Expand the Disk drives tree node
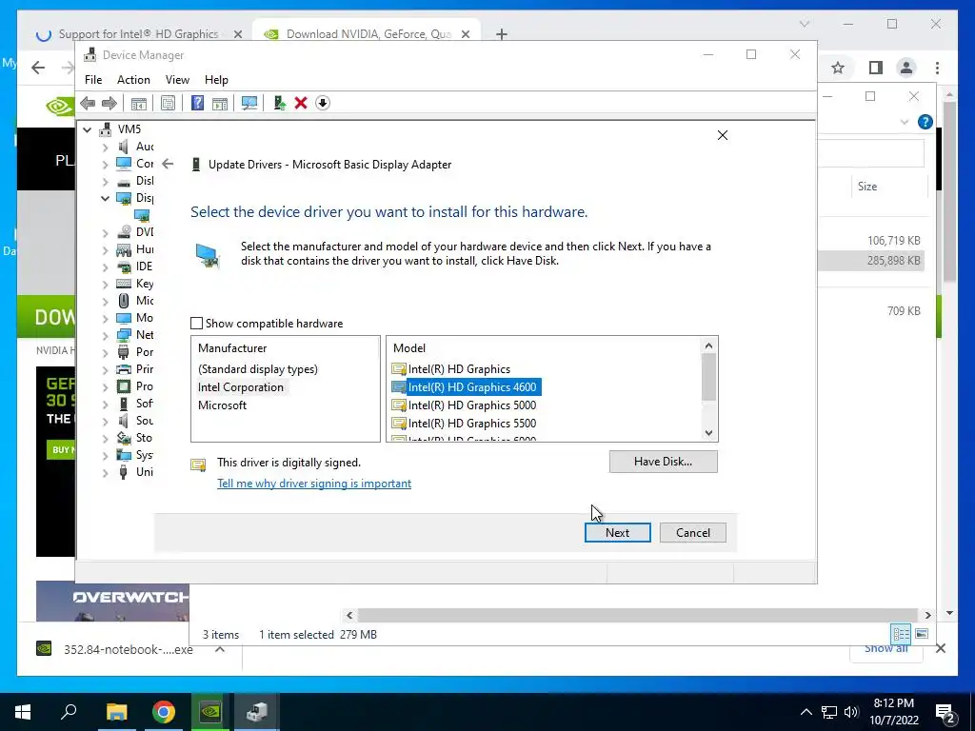This screenshot has height=731, width=975. point(105,181)
